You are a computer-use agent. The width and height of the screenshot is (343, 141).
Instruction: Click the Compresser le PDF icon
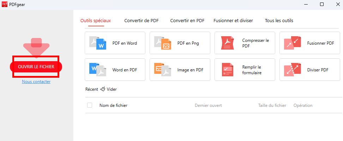pos(228,43)
